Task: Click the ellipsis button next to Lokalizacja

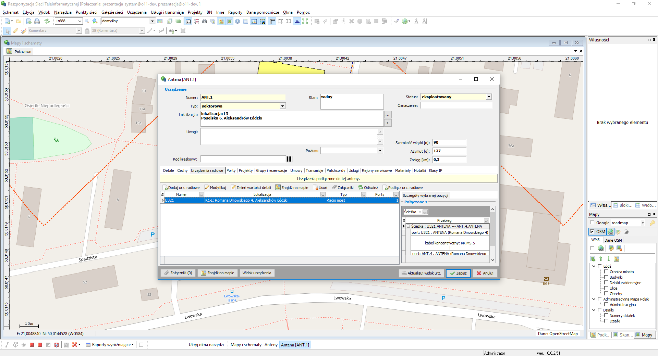Action: (x=388, y=115)
